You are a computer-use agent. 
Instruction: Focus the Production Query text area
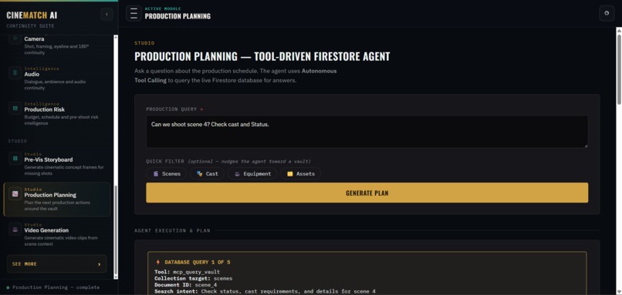point(367,132)
